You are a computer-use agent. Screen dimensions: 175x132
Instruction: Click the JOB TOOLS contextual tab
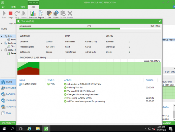click(x=33, y=3)
